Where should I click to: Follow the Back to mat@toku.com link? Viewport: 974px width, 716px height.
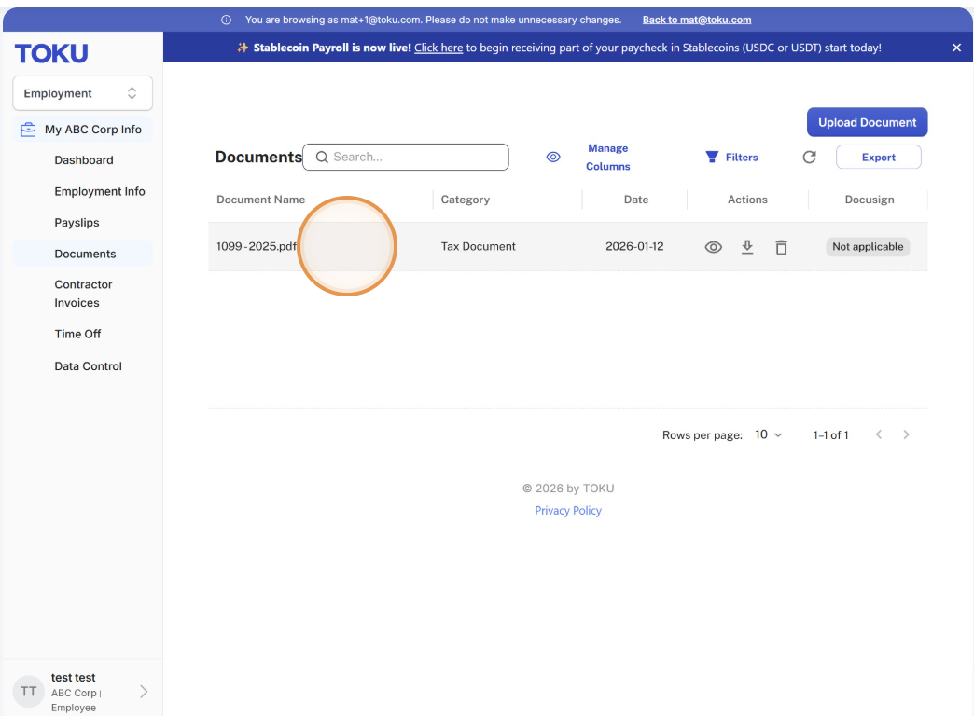[x=696, y=20]
